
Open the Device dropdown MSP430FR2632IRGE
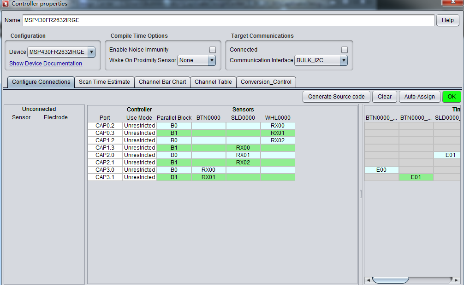click(x=61, y=52)
